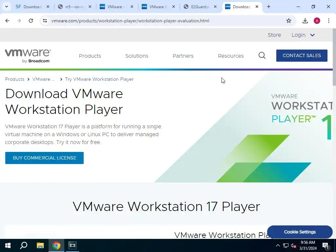Switch to the rr5---sn tab
This screenshot has height=252, width=336.
74,7
